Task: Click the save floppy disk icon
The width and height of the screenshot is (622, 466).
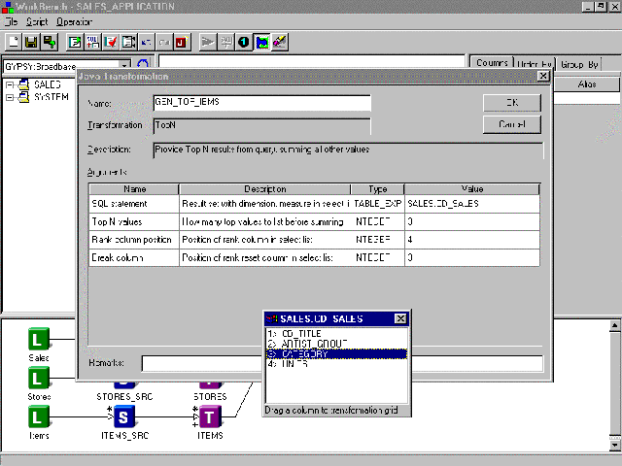Action: point(31,42)
